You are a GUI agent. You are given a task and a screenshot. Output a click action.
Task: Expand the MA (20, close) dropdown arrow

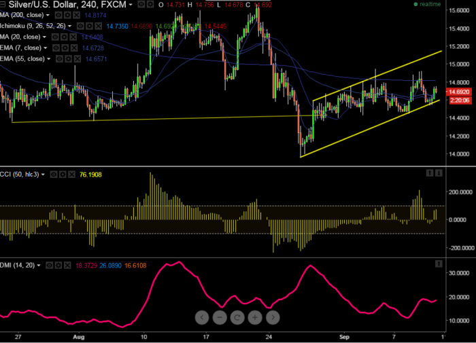(x=44, y=37)
